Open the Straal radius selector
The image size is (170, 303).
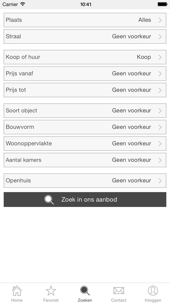coord(85,37)
